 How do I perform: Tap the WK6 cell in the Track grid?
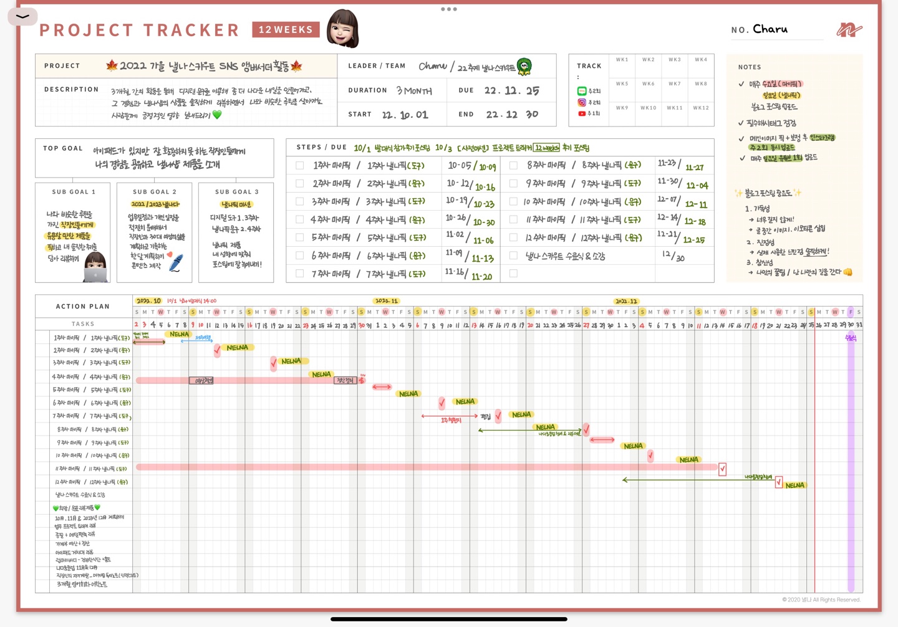click(x=649, y=90)
